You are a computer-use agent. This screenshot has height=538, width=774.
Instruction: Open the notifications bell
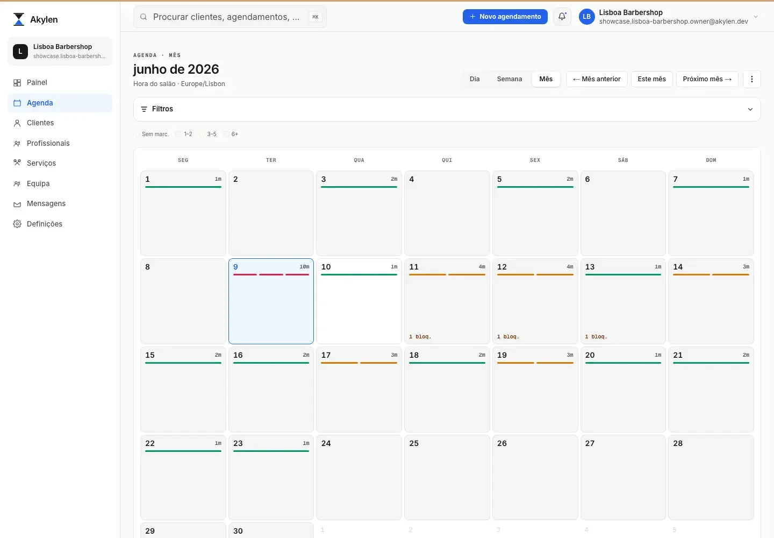(x=562, y=17)
